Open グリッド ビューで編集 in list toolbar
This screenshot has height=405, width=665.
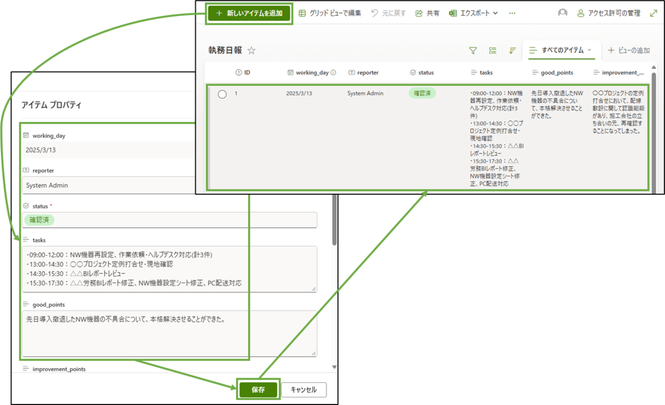(330, 13)
